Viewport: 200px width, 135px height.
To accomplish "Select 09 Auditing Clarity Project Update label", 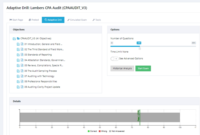I will [42, 87].
